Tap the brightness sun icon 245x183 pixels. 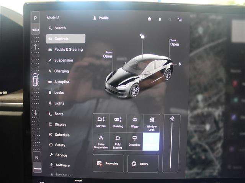coord(172,119)
